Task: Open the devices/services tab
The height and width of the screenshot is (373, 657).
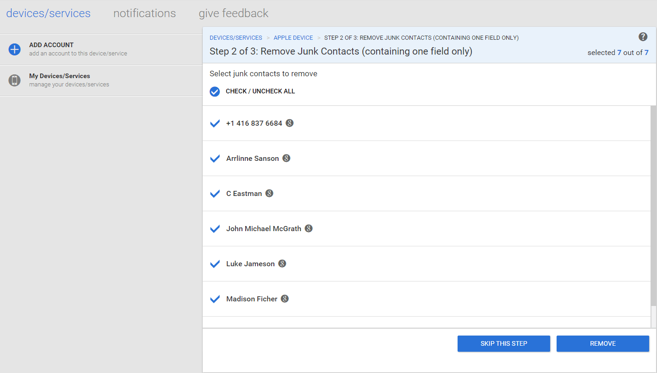Action: (49, 13)
